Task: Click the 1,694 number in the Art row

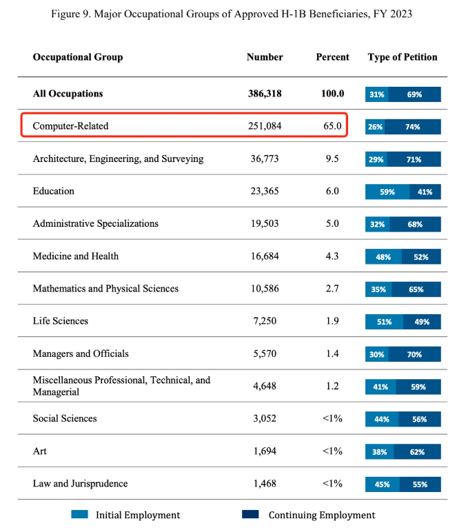Action: [265, 451]
